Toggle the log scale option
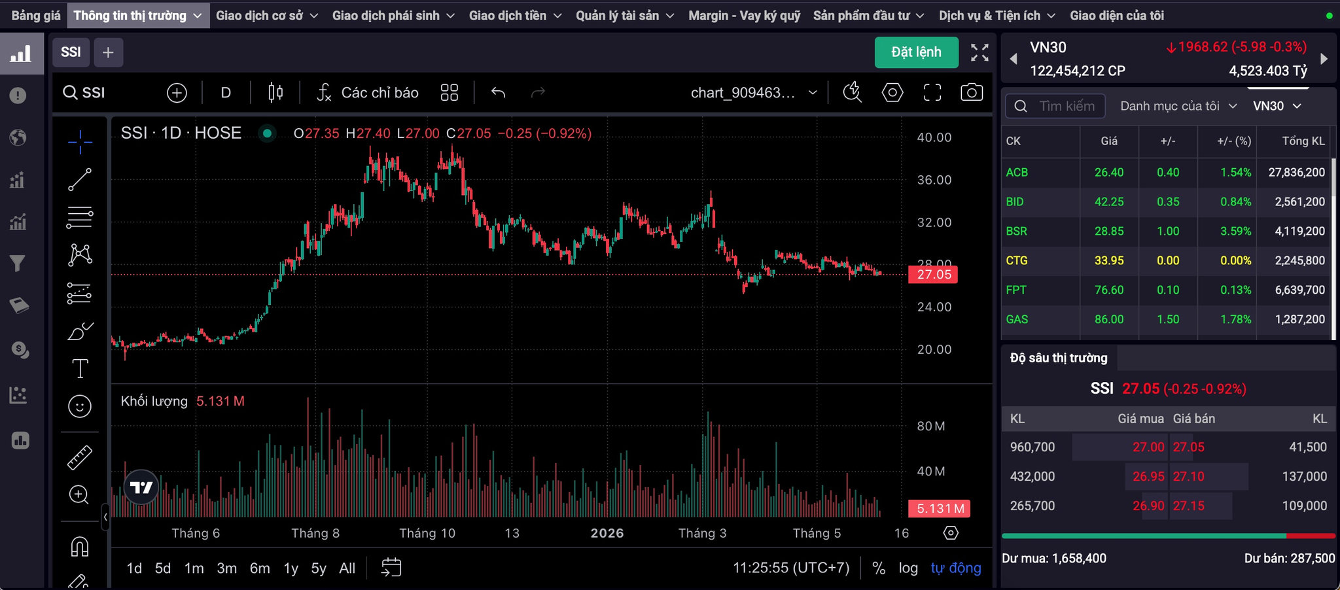This screenshot has width=1340, height=590. (908, 568)
